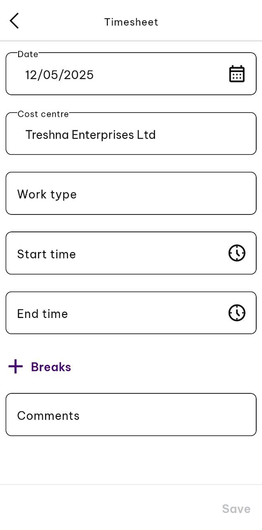Focus the End time text
The width and height of the screenshot is (262, 530).
43,314
